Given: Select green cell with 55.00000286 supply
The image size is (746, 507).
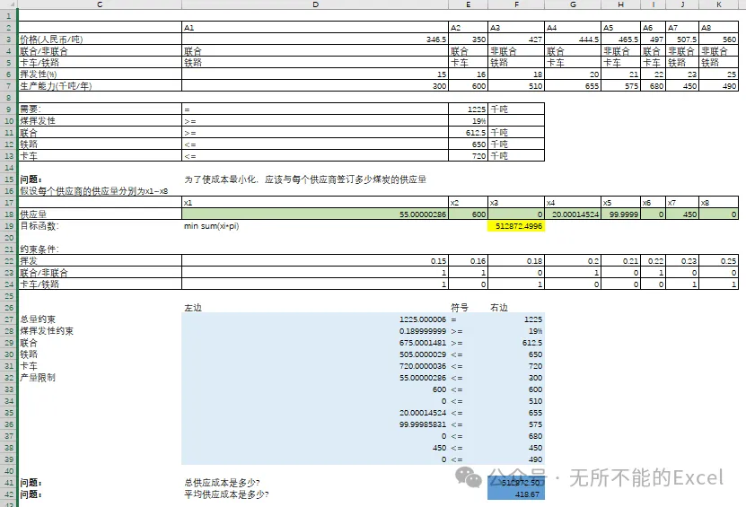Looking at the screenshot, I should tap(315, 214).
